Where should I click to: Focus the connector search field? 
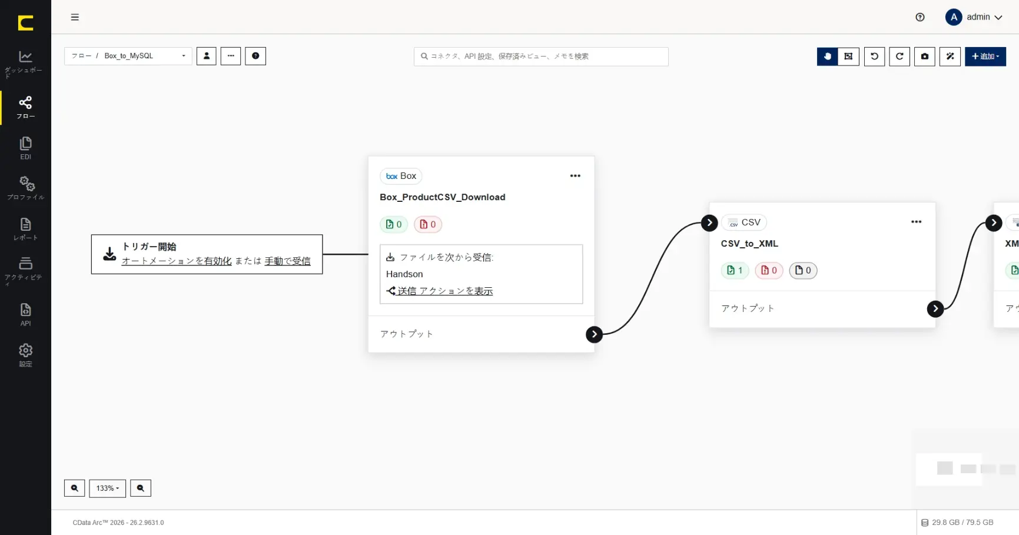[541, 57]
